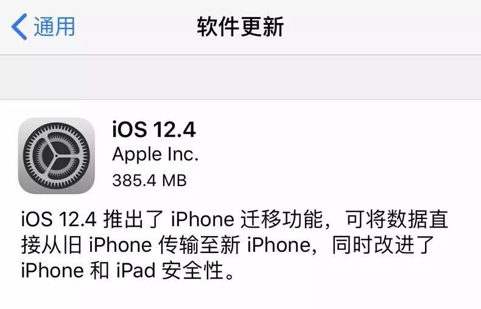
Task: Click 接从旧 at second line start
Action: [x=52, y=245]
